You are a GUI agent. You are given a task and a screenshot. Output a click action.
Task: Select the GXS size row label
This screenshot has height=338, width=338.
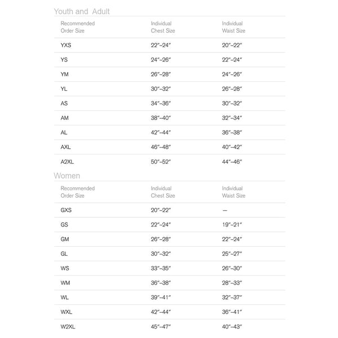[x=66, y=210]
